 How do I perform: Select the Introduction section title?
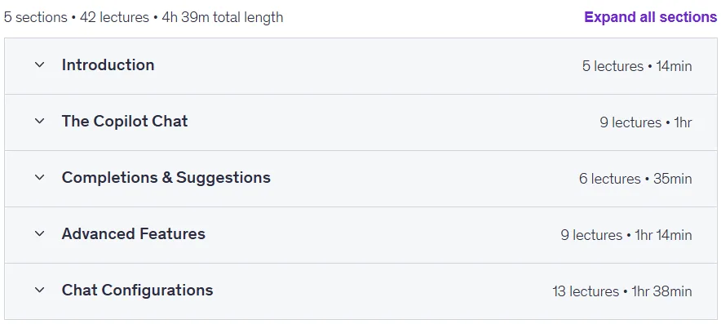pyautogui.click(x=108, y=65)
